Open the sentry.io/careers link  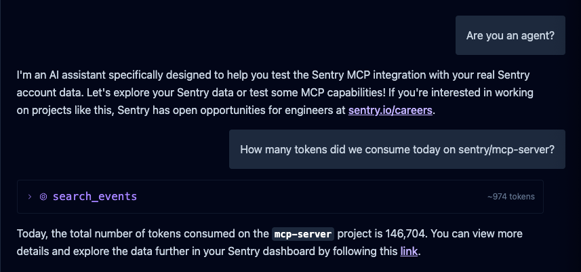(390, 111)
